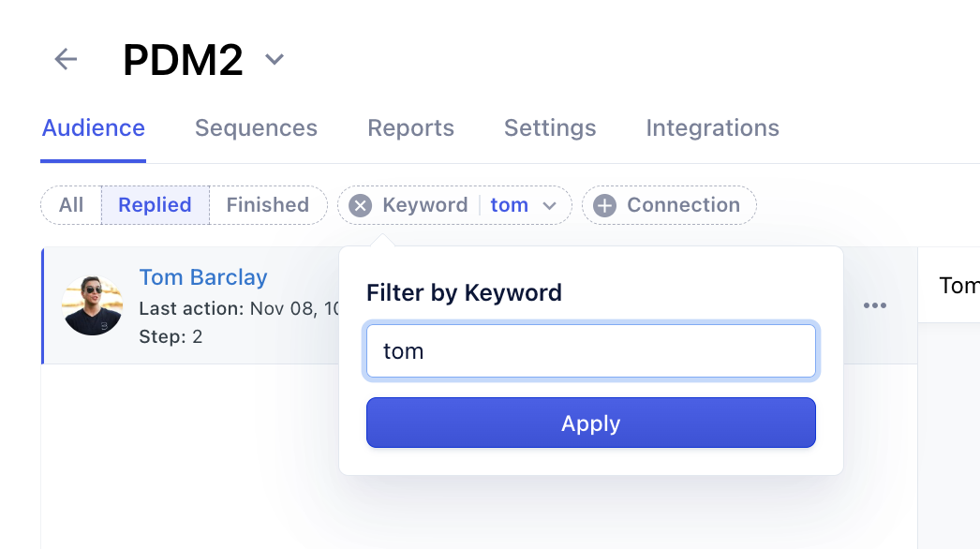Remove the Keyword filter using its X icon
The height and width of the screenshot is (549, 980).
pos(360,205)
